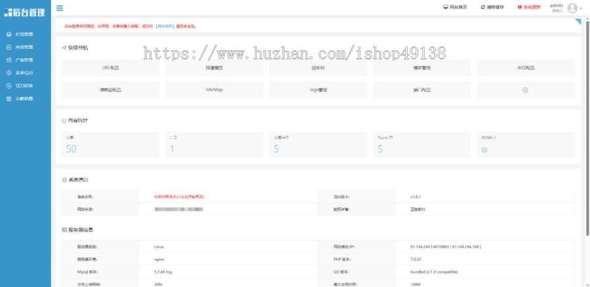Click the 5.7.40-log Mysql version value
Image resolution: width=590 pixels, height=287 pixels.
pyautogui.click(x=163, y=272)
